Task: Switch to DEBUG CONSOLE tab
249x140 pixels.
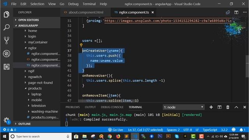Action: tap(112, 107)
